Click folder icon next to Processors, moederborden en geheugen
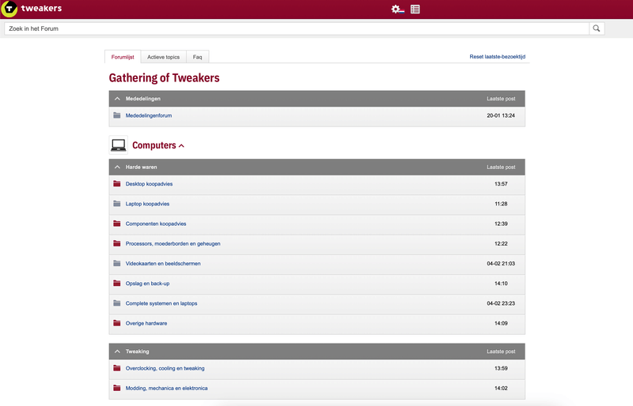 coord(117,243)
